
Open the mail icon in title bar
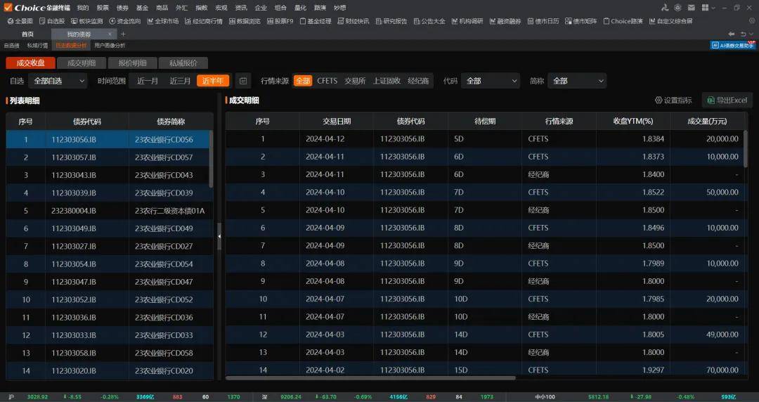tap(692, 8)
